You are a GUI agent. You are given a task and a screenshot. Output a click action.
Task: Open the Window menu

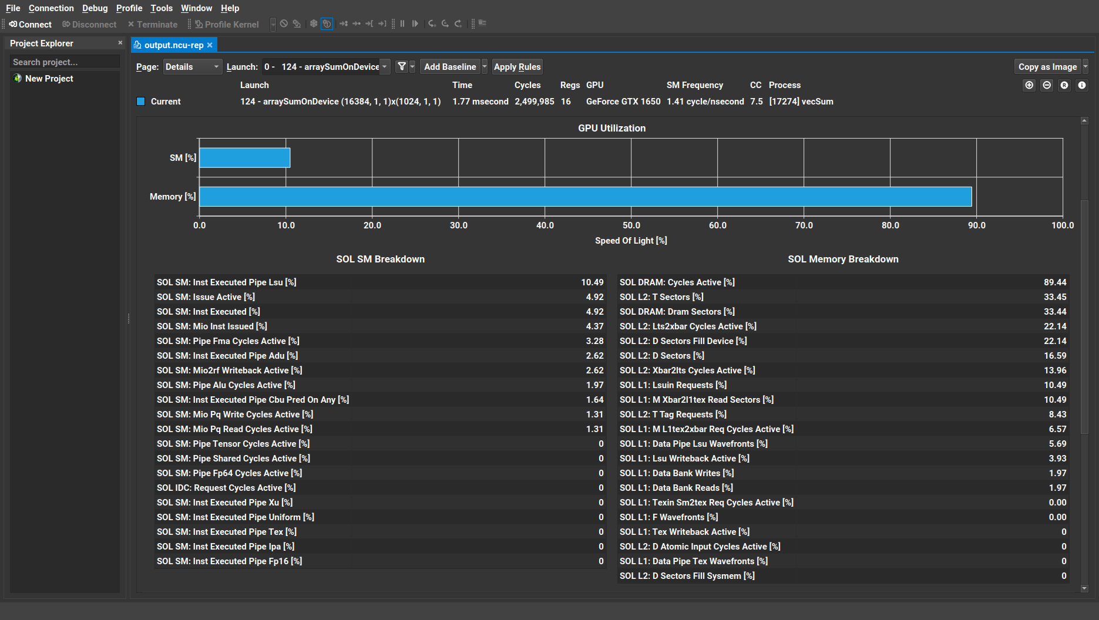coord(196,8)
